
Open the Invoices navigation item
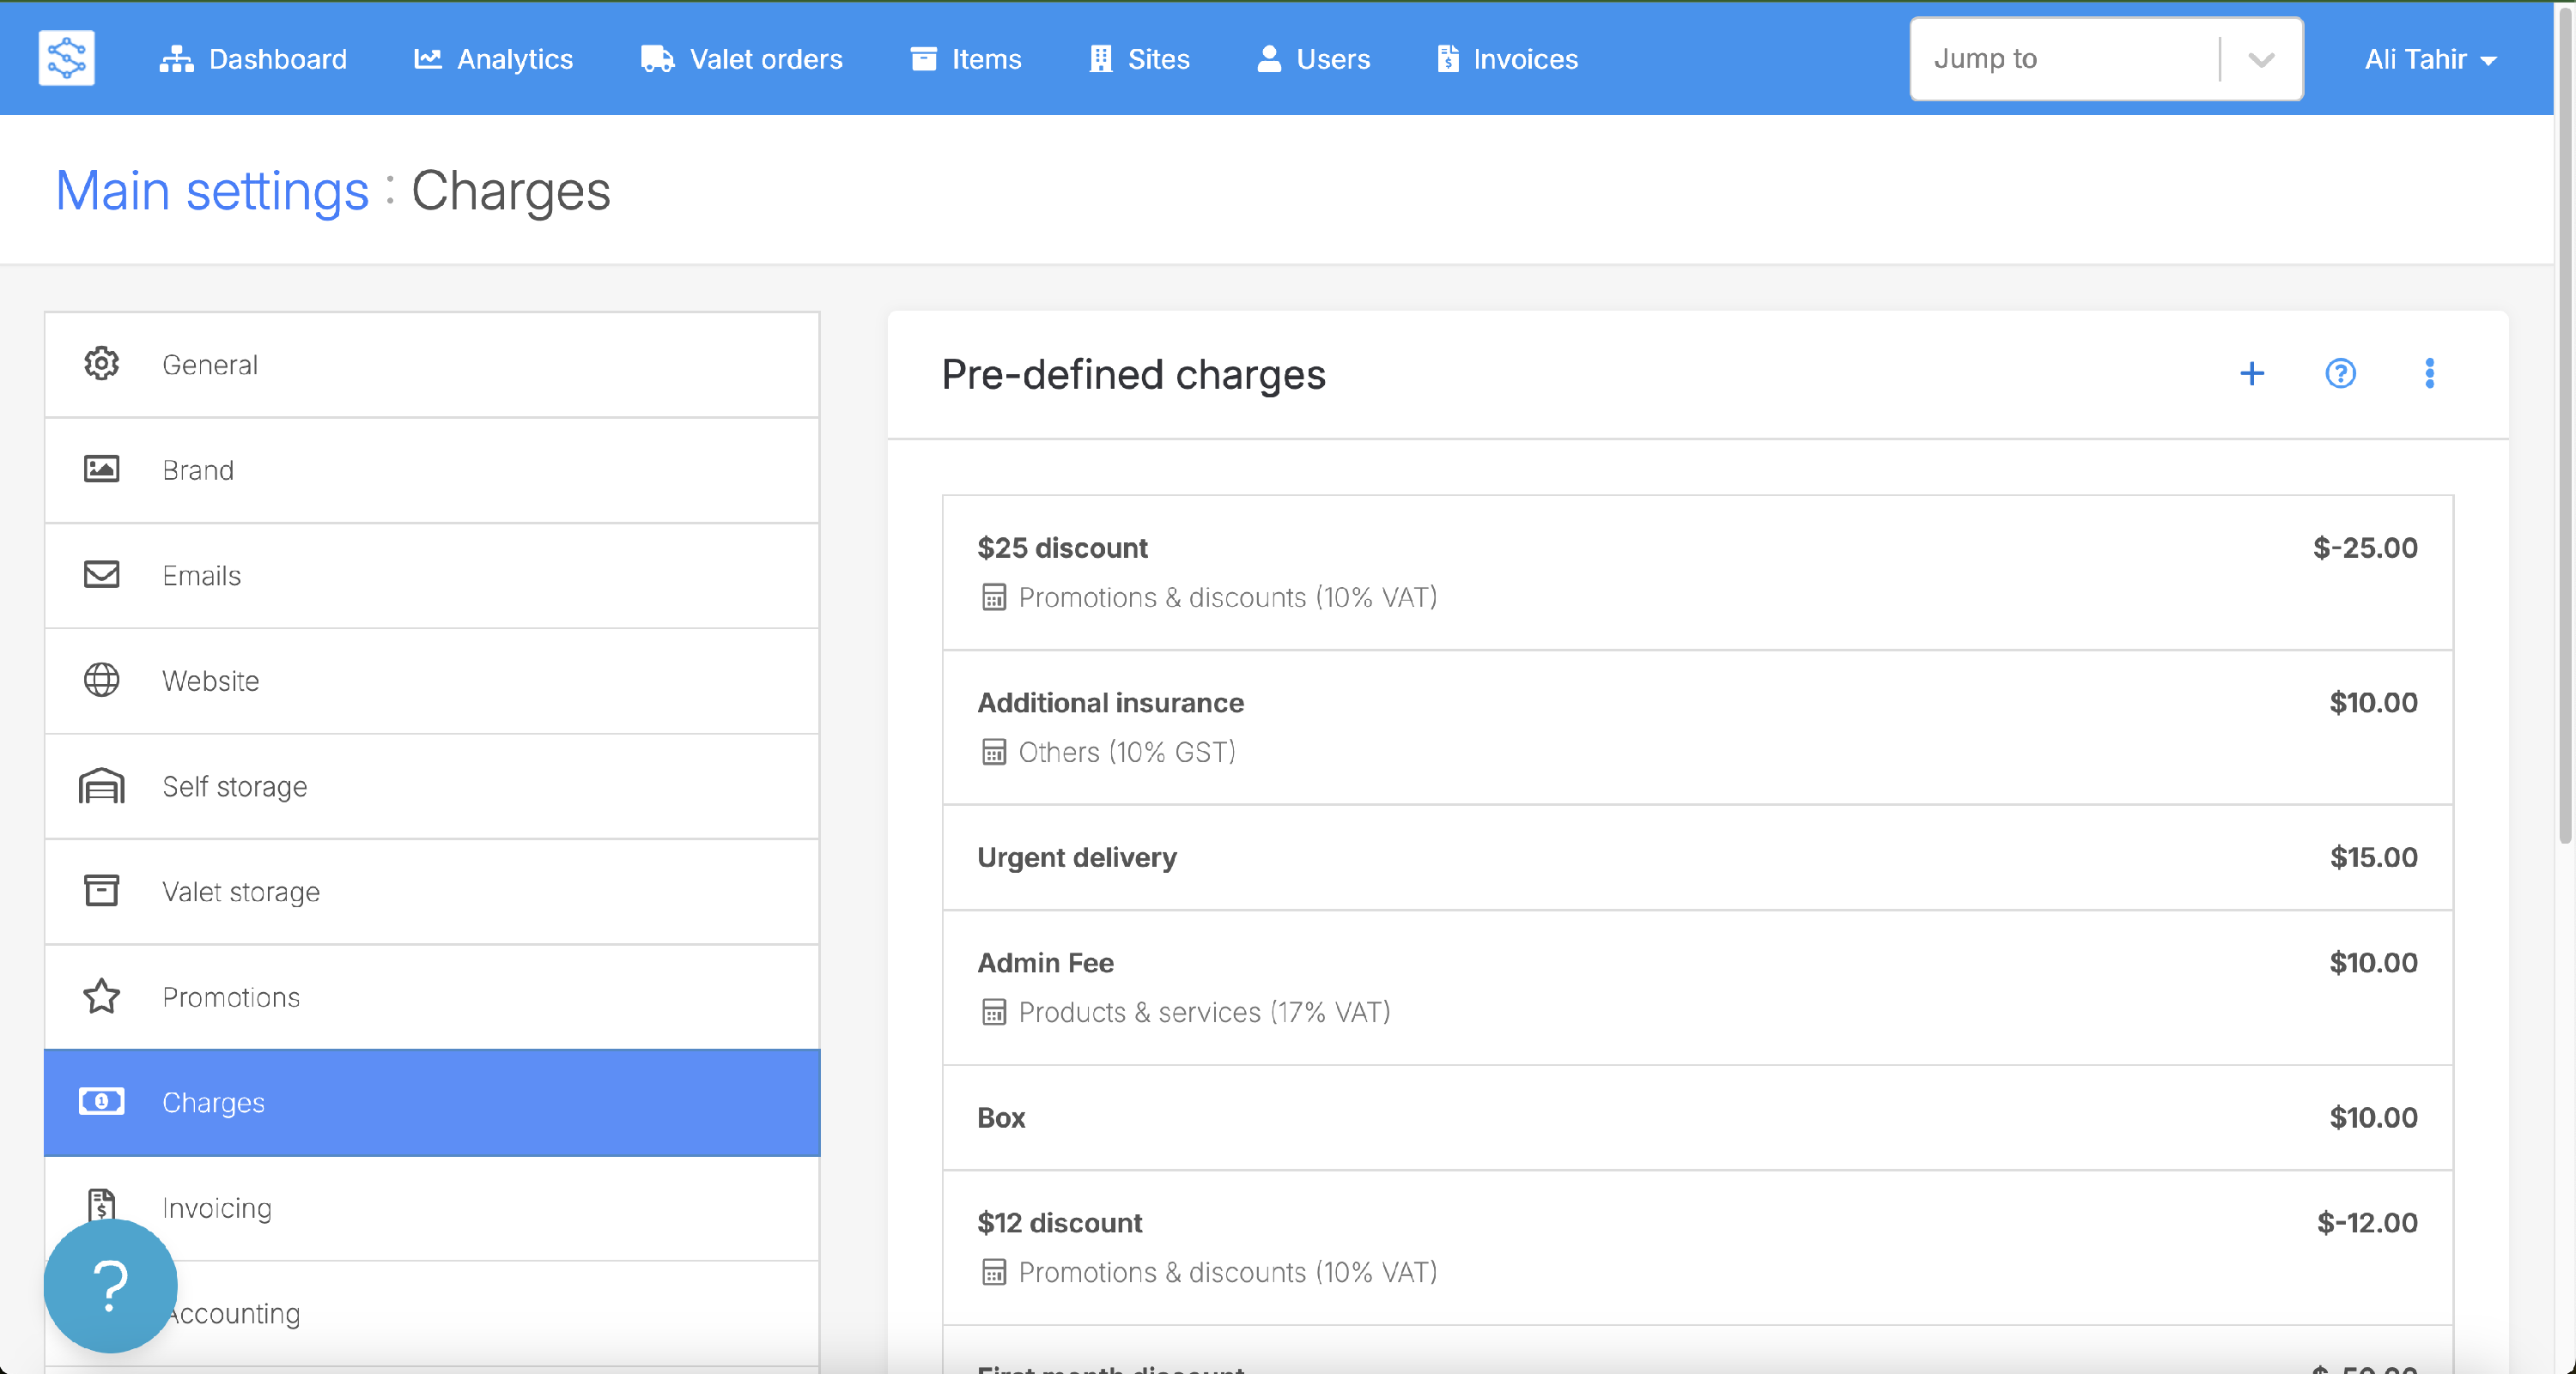click(1507, 59)
